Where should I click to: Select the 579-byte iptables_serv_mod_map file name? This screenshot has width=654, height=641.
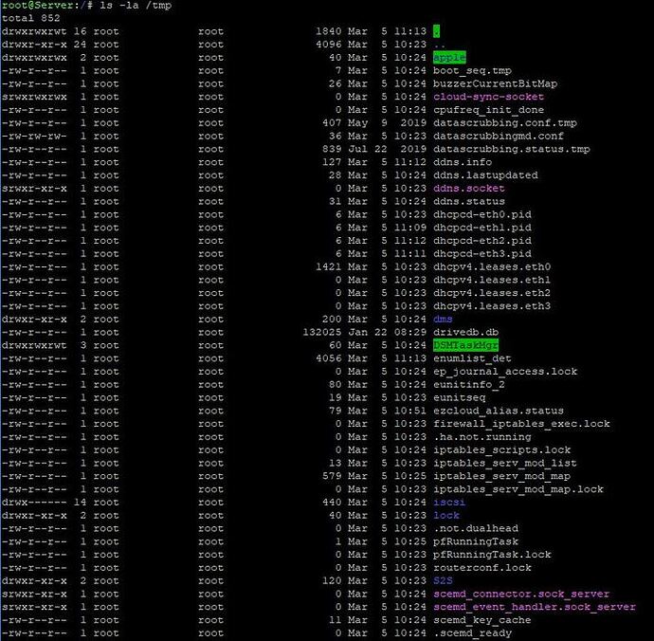click(501, 476)
